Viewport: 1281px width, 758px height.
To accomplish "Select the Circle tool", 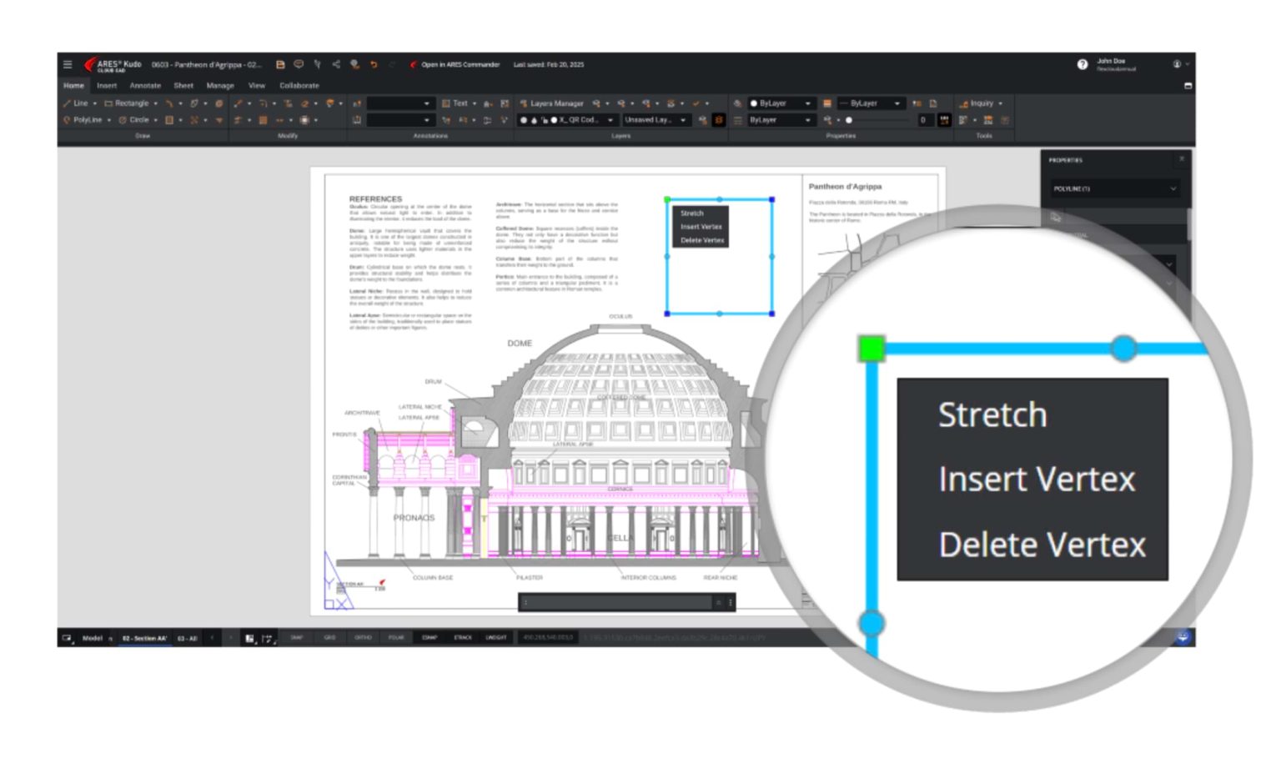I will click(x=137, y=120).
